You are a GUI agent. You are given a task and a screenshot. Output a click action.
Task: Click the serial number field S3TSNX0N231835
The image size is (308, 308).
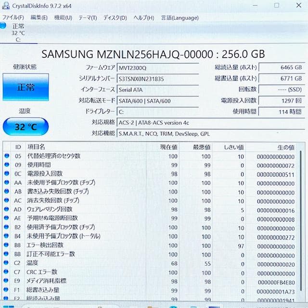[158, 79]
